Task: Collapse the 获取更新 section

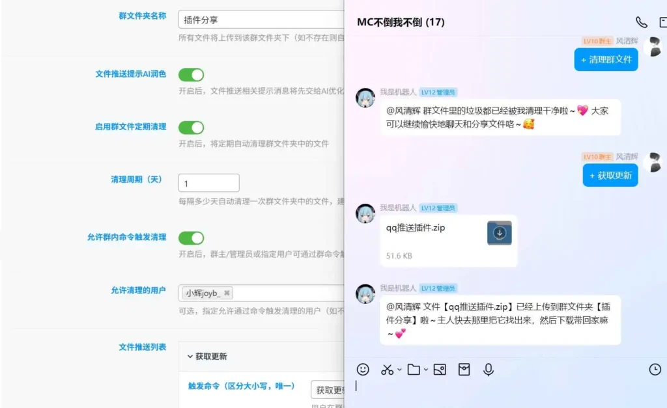Action: [207, 356]
